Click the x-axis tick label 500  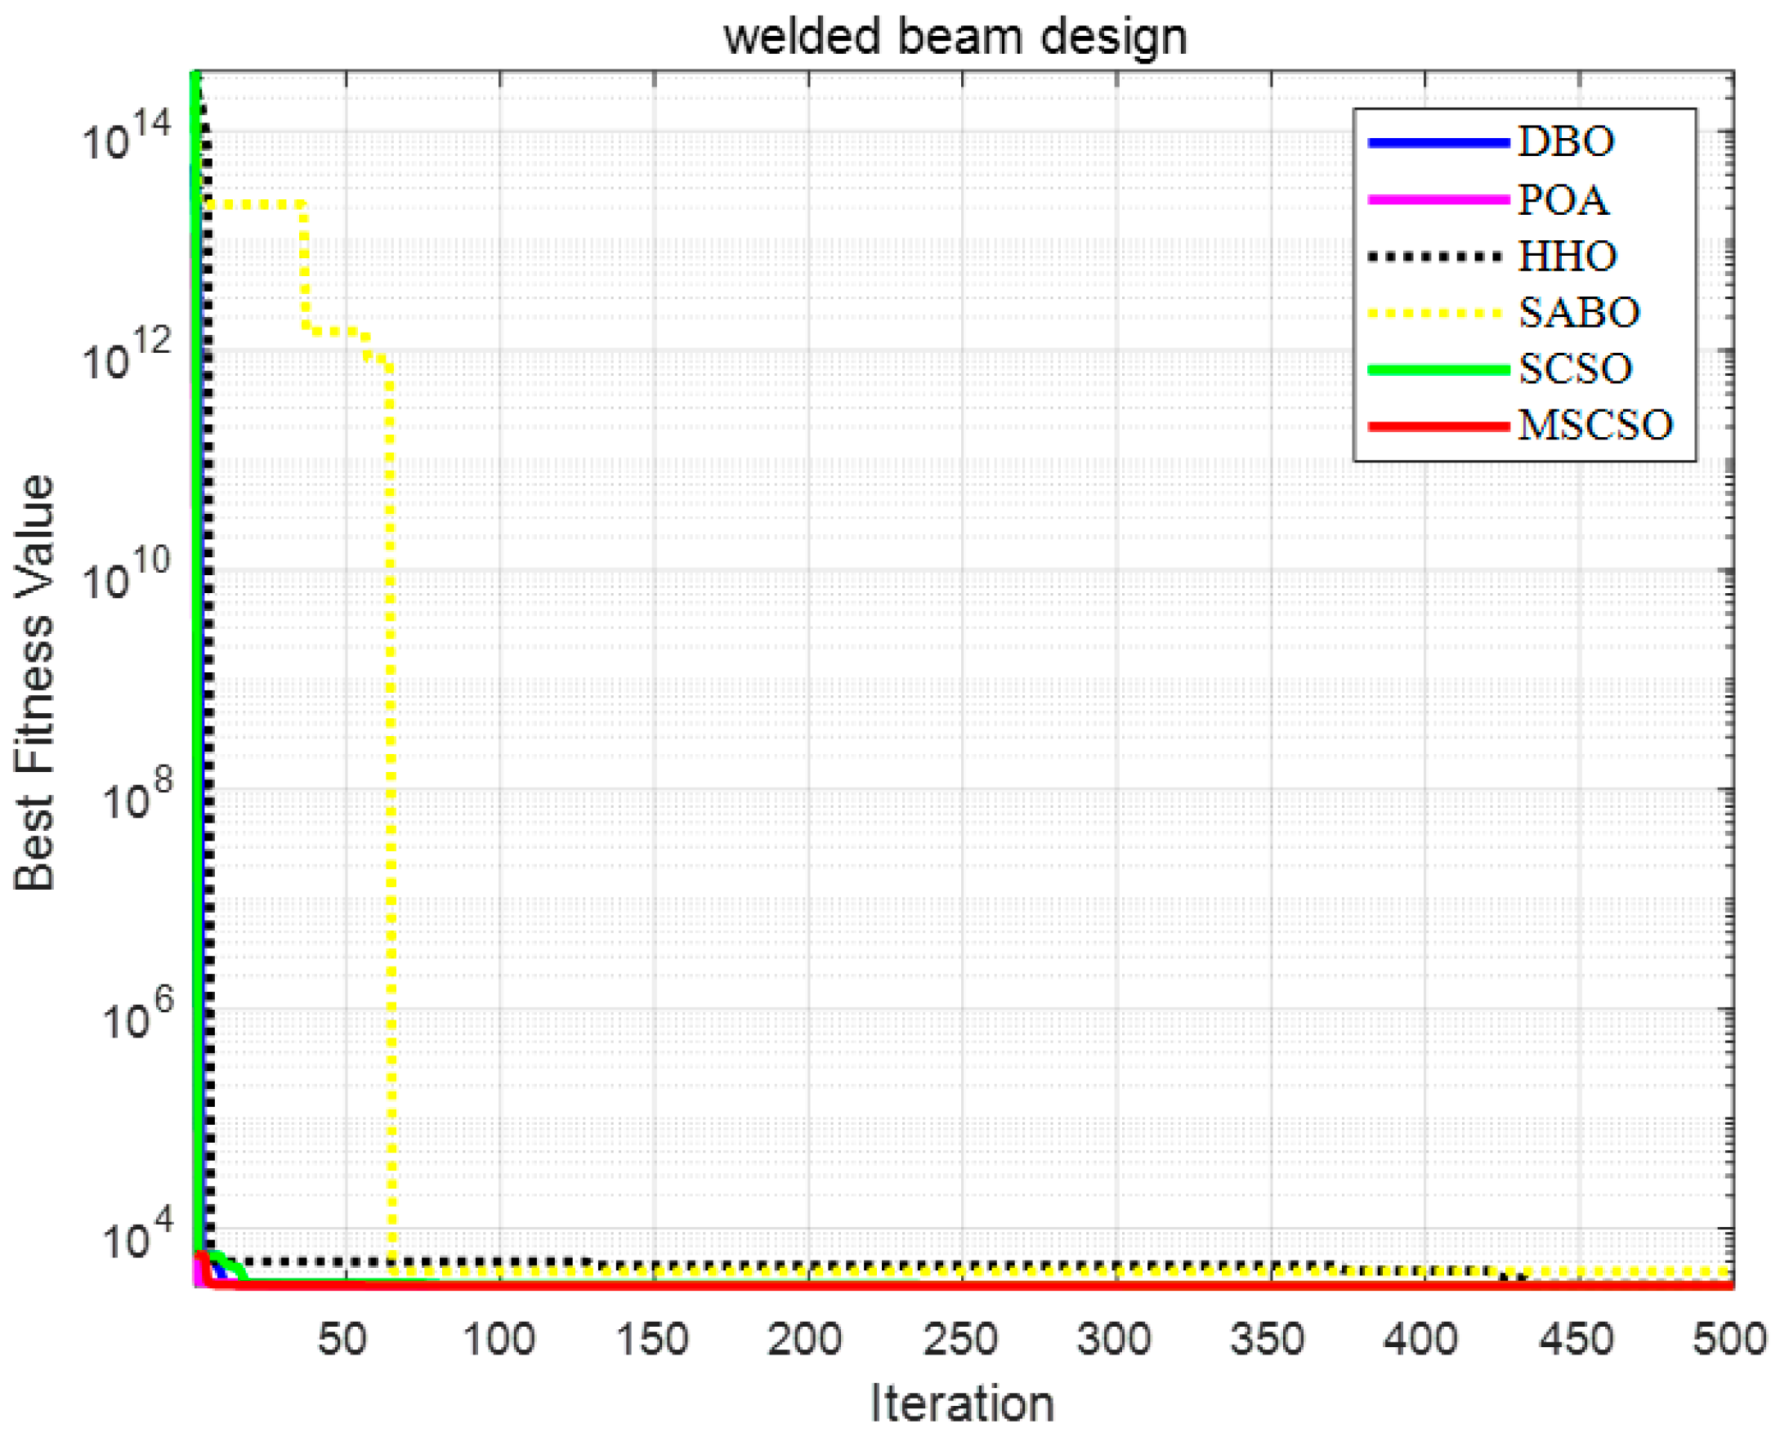coord(1729,1338)
